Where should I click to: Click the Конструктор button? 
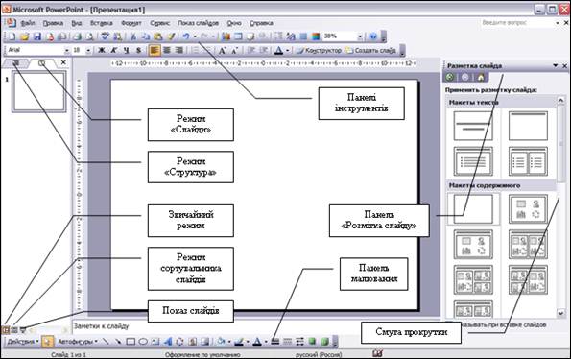pyautogui.click(x=319, y=50)
